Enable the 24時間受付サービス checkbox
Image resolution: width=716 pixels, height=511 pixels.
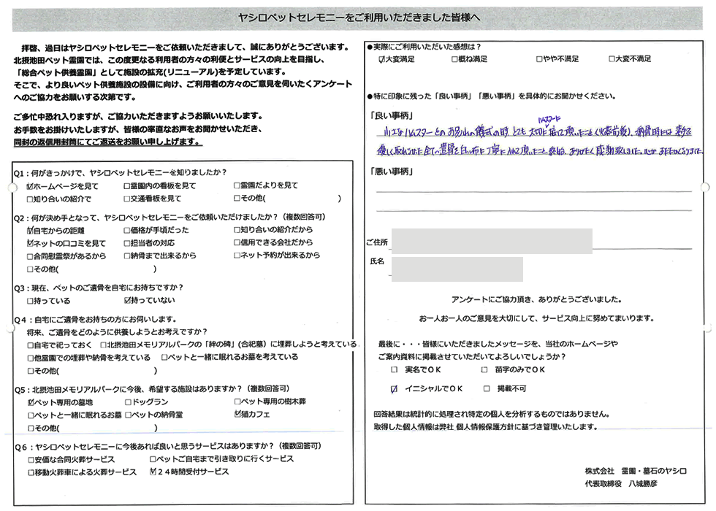click(153, 472)
